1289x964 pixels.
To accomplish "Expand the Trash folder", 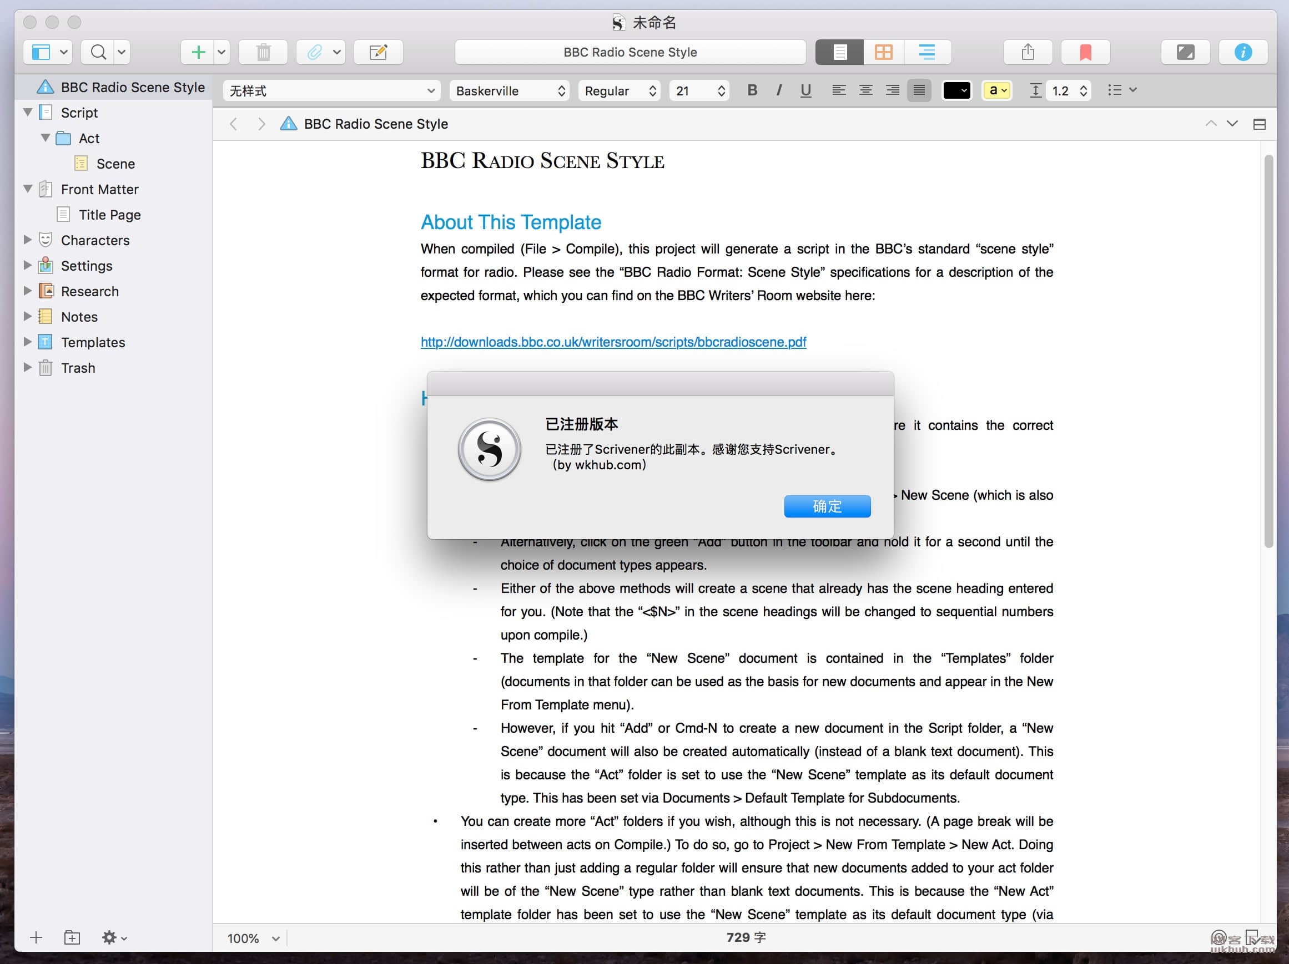I will coord(27,367).
